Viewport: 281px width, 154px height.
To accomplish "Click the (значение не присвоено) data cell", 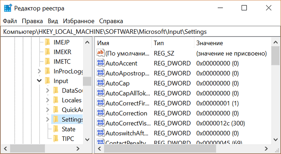I will 231,53.
